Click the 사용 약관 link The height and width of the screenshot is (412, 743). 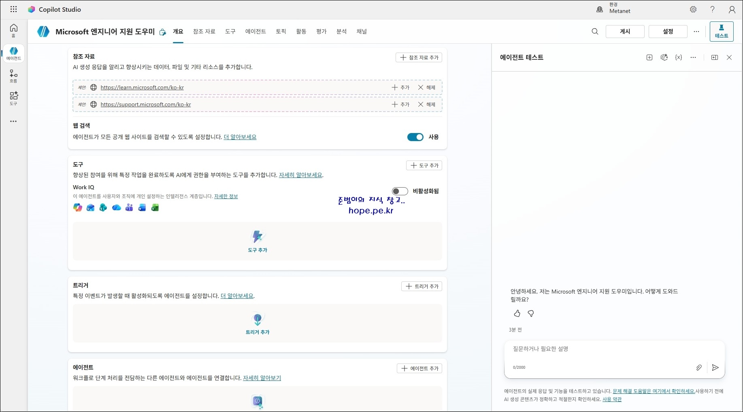(x=612, y=399)
